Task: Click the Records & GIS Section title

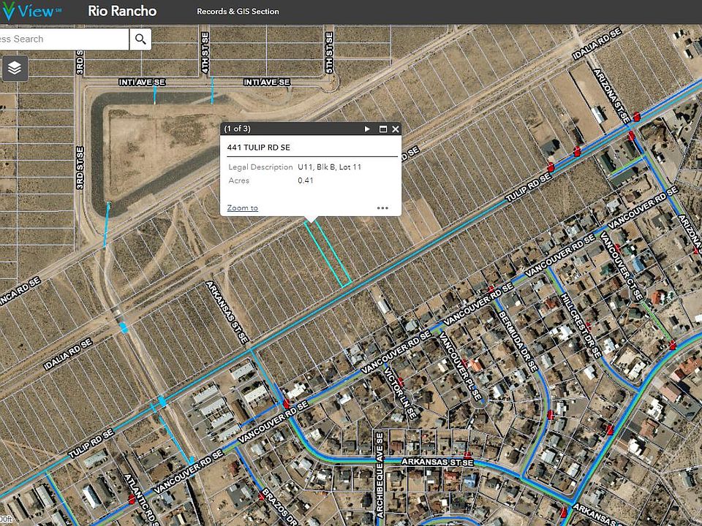Action: (238, 12)
